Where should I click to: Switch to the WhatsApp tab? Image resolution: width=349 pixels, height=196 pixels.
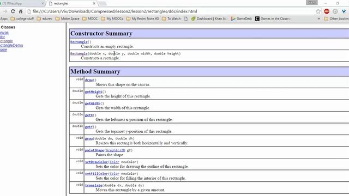22,4
